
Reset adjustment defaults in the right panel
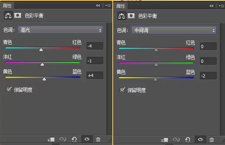tap(188, 139)
